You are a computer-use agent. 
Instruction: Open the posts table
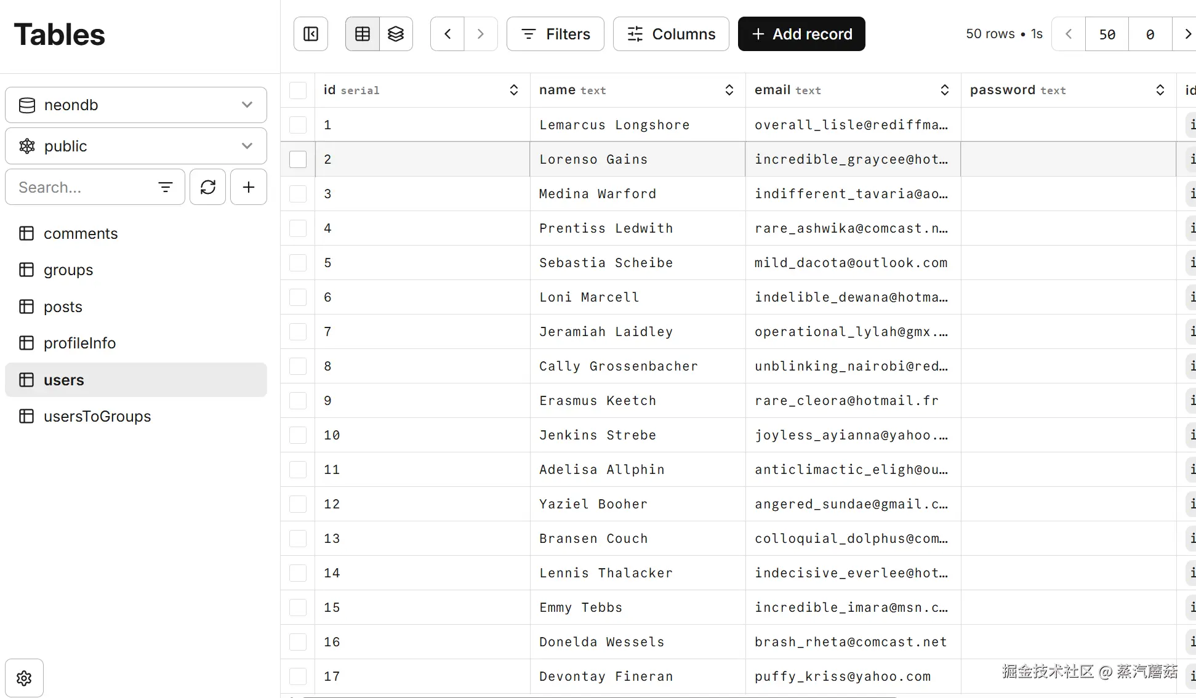(63, 307)
